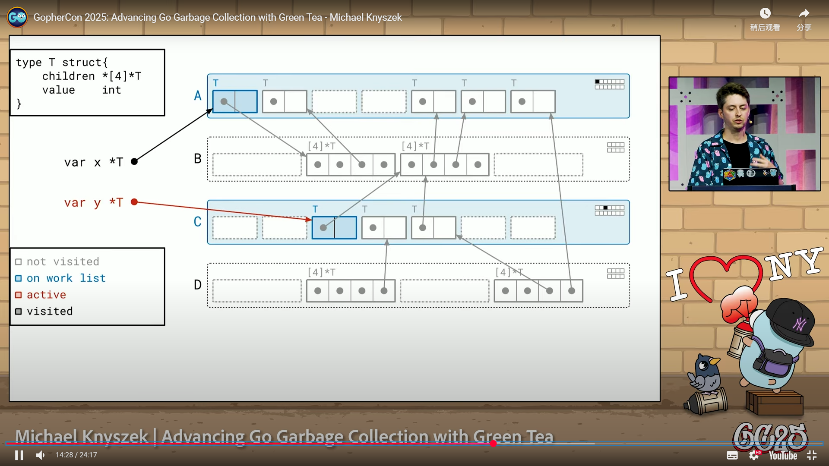Open the GopherCon channel avatar
Image resolution: width=829 pixels, height=466 pixels.
17,17
